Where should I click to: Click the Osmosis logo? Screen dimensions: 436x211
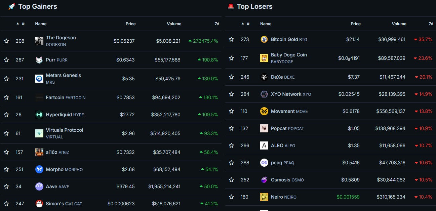coord(264,180)
